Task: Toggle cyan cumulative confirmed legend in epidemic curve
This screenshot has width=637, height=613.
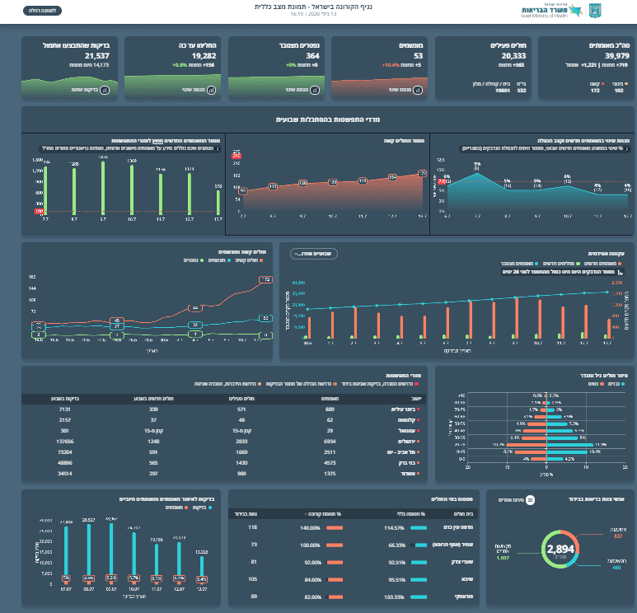Action: pyautogui.click(x=519, y=264)
